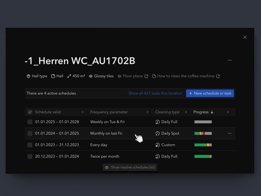261x196 pixels.
Task: Click the Twice per month cell
Action: (x=105, y=156)
